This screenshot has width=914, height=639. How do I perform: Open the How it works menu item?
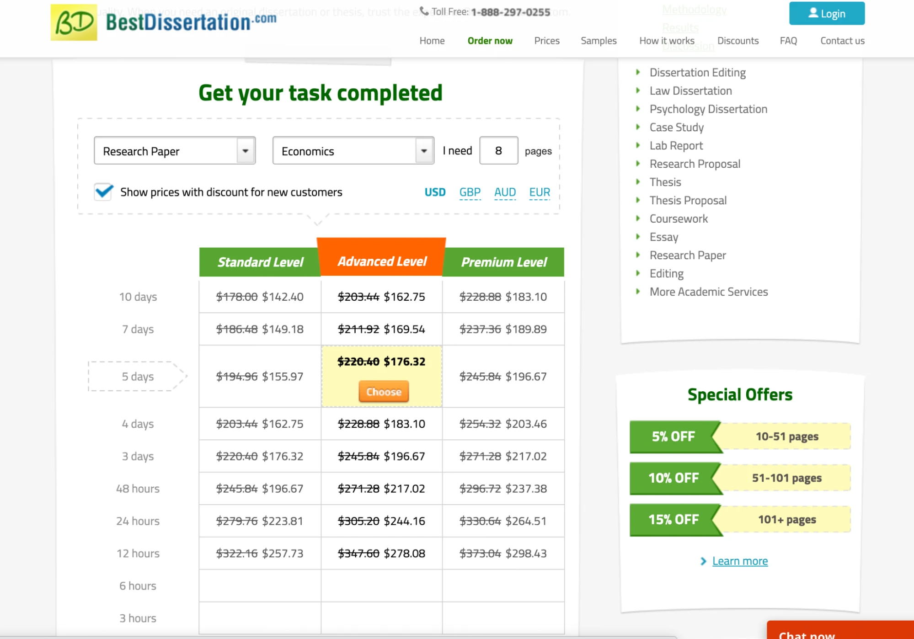(667, 41)
